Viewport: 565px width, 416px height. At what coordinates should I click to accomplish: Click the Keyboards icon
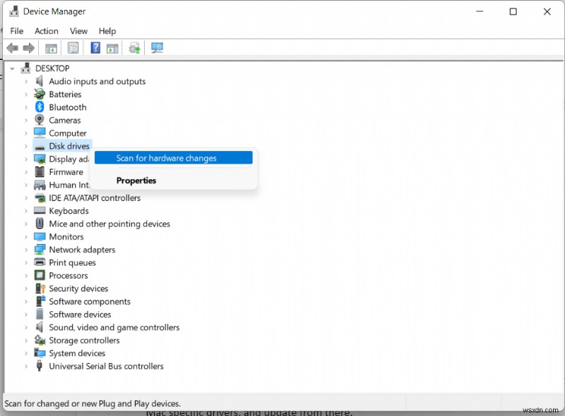point(40,211)
